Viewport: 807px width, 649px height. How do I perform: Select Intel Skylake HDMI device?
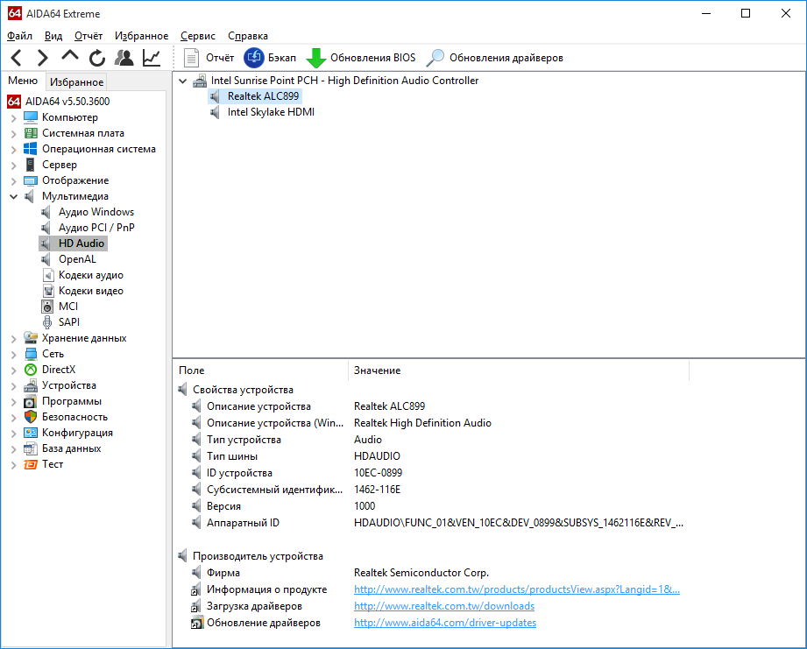270,112
